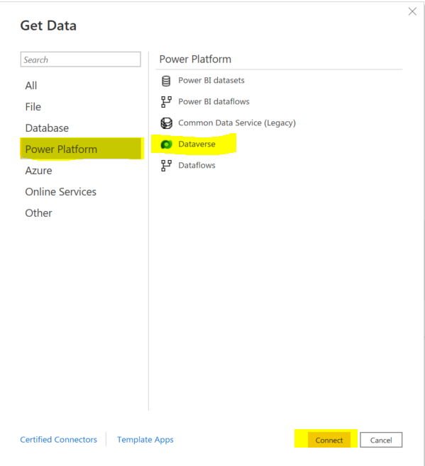Viewport: 425px width, 466px height.
Task: Open the Template Apps link
Action: tap(145, 440)
